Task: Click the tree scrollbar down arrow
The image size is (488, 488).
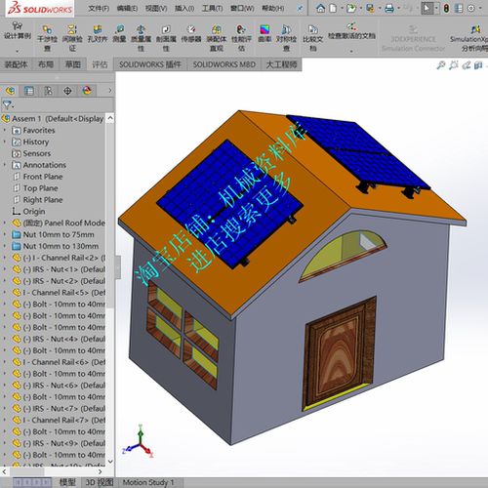Action: (x=110, y=462)
